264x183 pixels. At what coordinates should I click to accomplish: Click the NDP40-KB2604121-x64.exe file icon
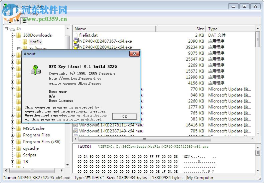pyautogui.click(x=76, y=47)
